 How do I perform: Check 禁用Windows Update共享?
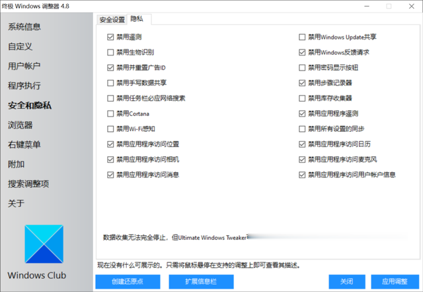302,37
